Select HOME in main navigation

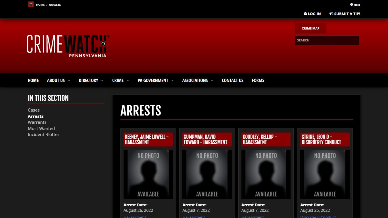tap(33, 80)
